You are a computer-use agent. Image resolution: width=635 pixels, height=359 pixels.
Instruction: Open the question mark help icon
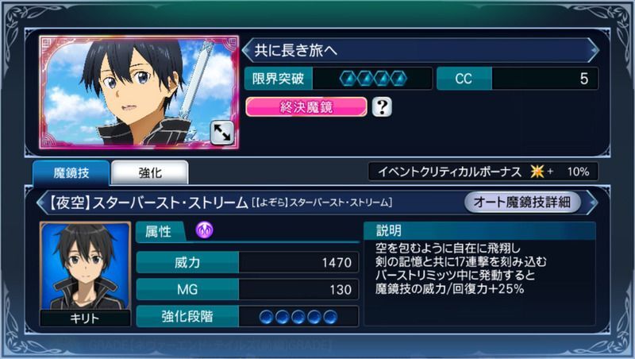coord(382,107)
